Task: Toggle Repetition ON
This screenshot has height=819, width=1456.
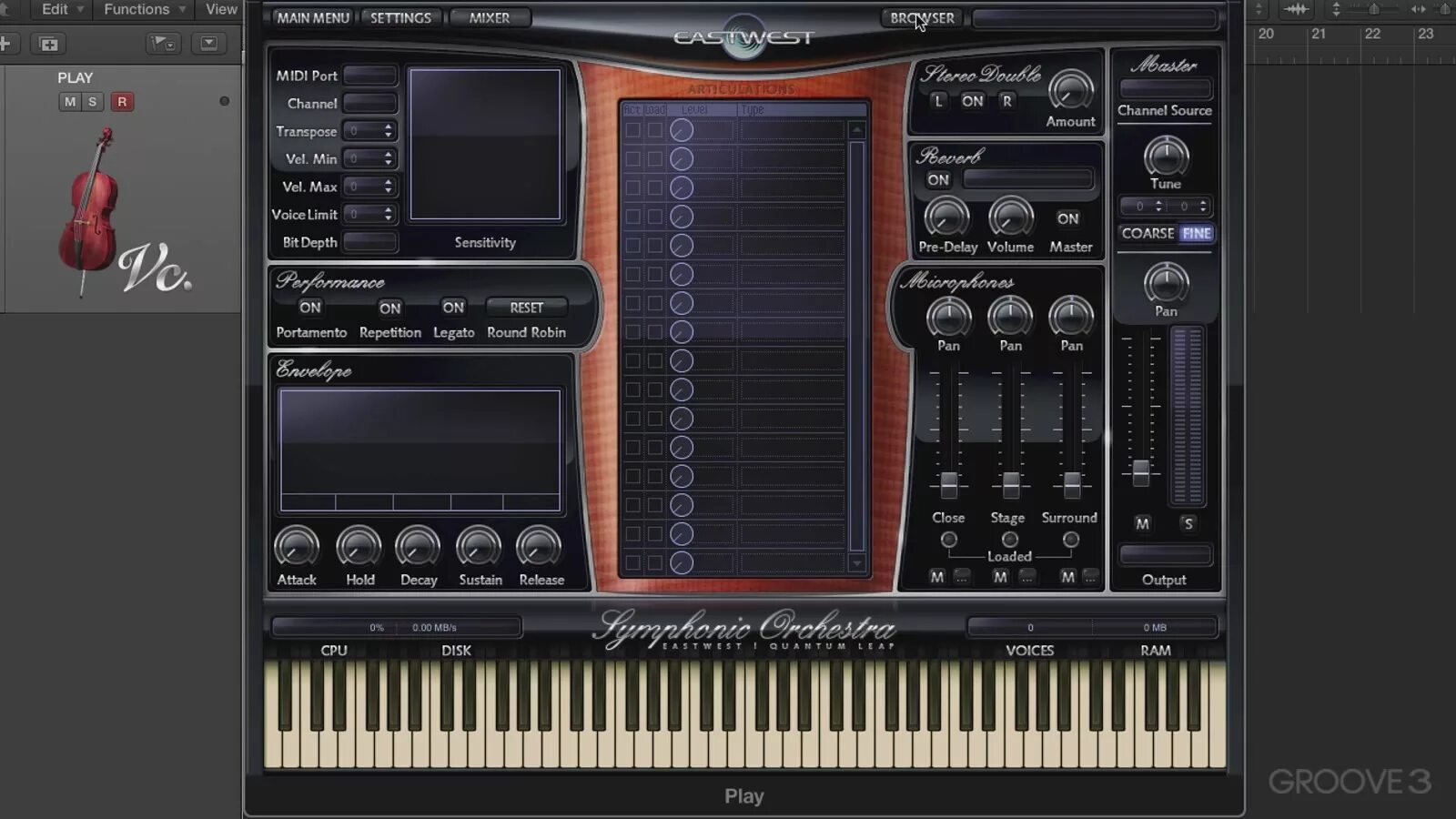Action: pyautogui.click(x=389, y=308)
